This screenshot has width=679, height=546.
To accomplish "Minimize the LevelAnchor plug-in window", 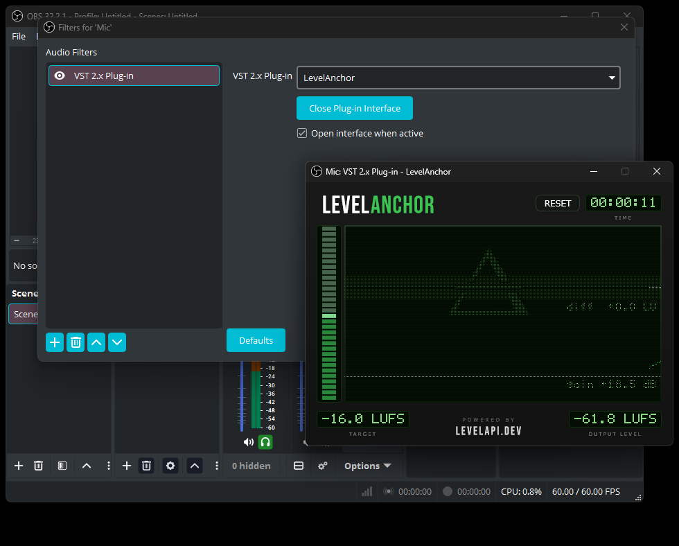I will coord(594,171).
